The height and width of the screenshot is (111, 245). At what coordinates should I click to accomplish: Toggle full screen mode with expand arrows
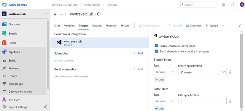tap(240, 25)
